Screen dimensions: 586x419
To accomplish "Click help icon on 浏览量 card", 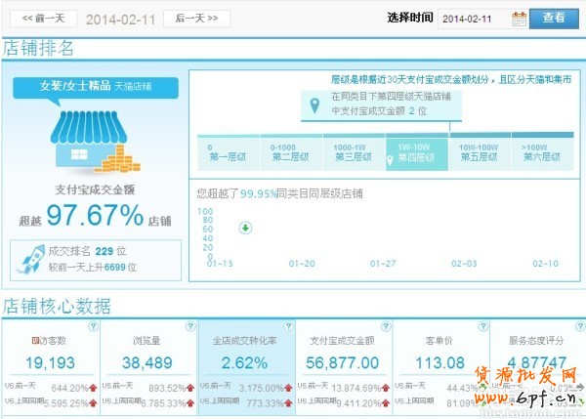I will click(189, 326).
